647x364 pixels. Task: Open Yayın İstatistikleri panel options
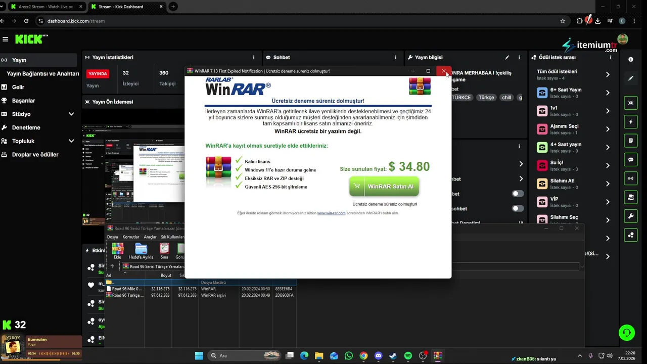[254, 58]
